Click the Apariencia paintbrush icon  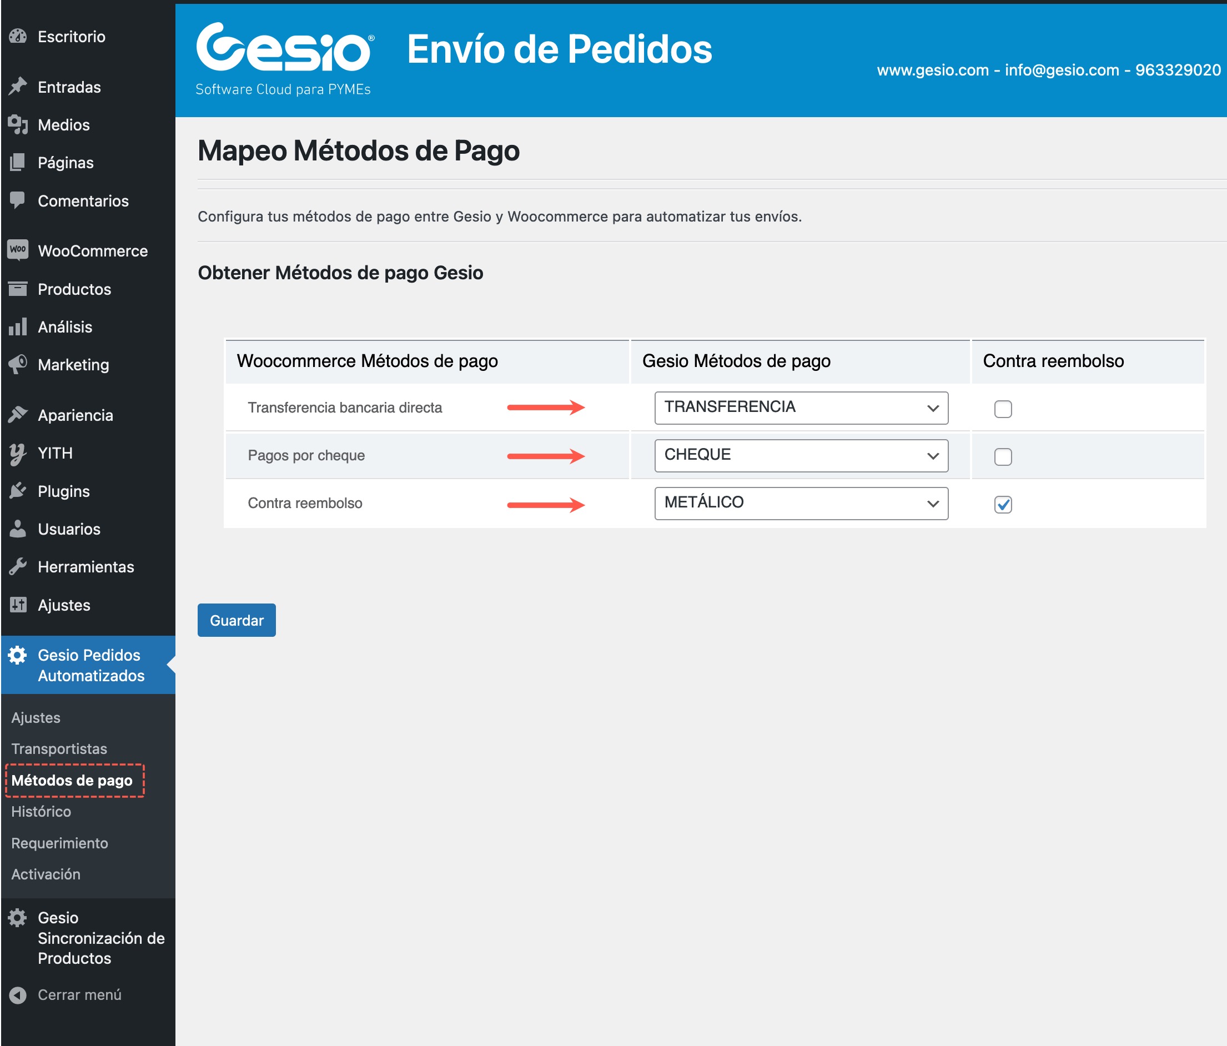point(18,415)
